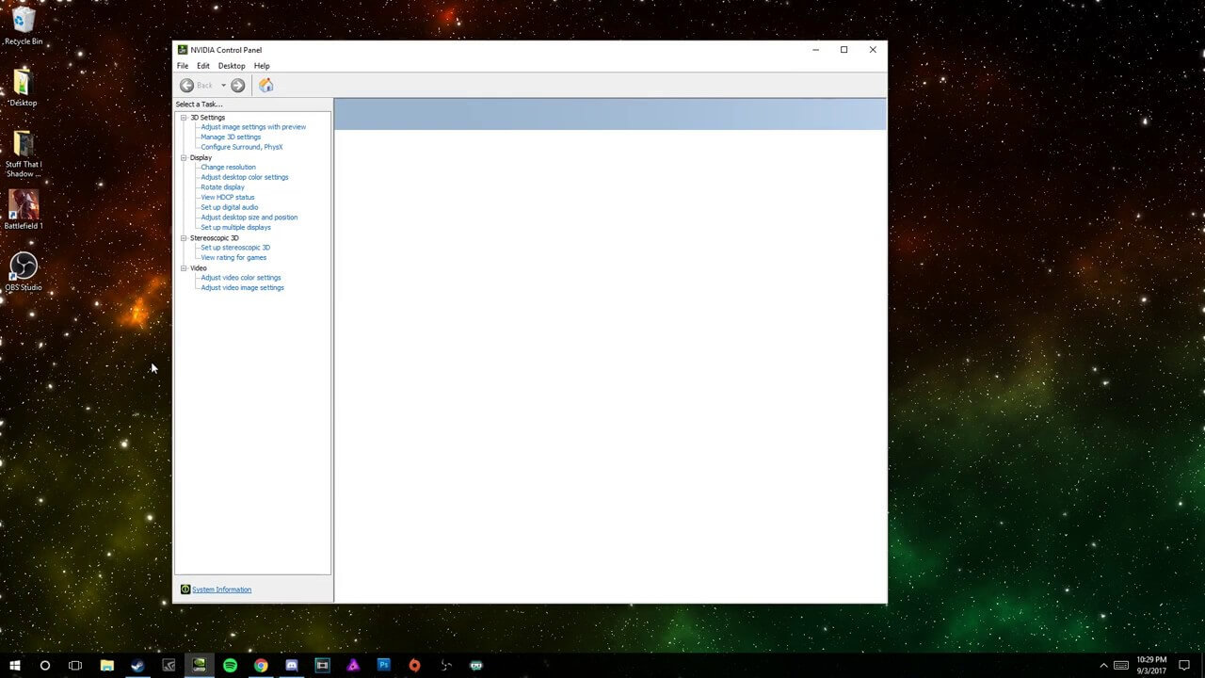Click the NVIDIA Control Panel taskbar icon

coord(200,665)
